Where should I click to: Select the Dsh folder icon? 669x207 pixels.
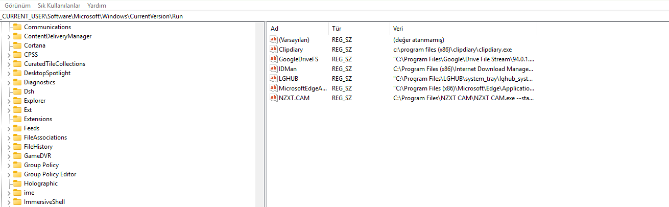[17, 91]
